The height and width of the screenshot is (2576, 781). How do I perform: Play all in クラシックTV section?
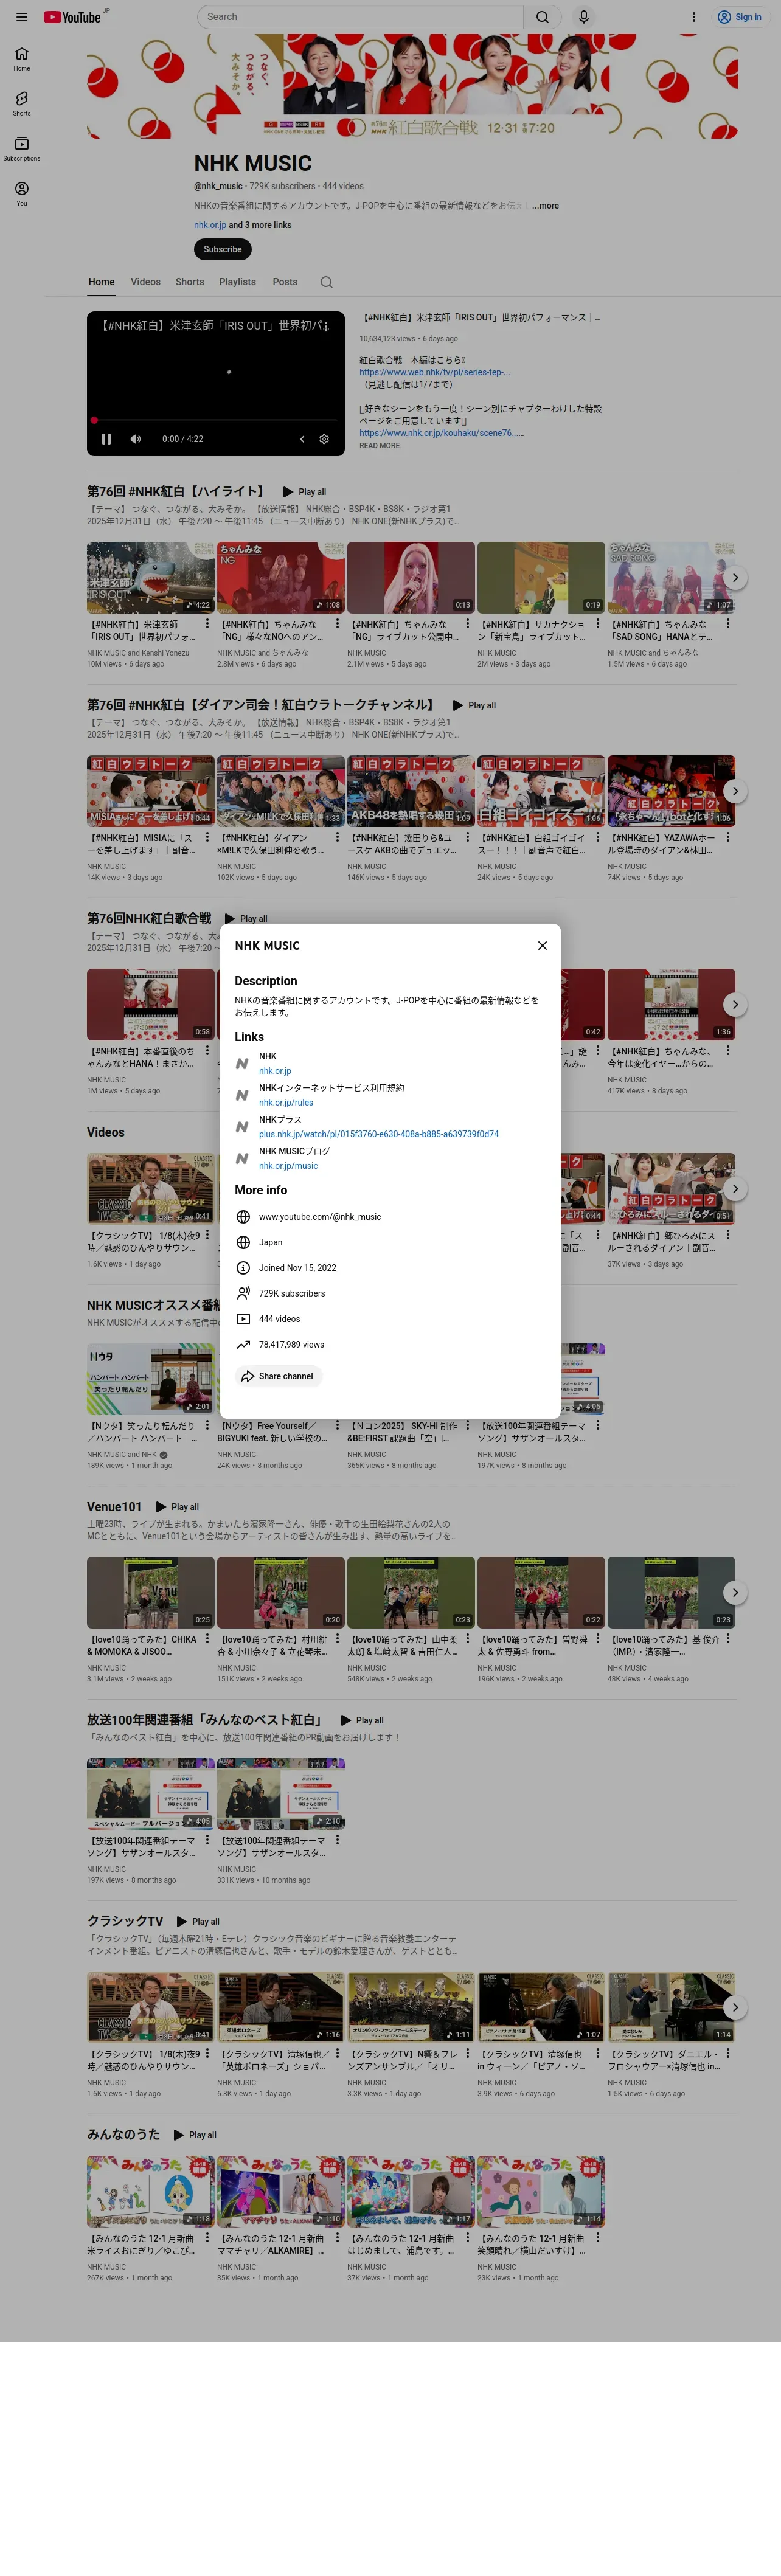tap(198, 1922)
